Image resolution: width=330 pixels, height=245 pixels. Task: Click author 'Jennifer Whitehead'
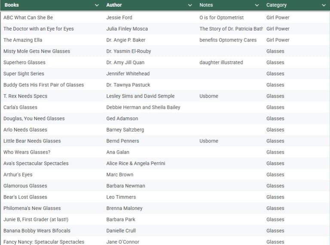(x=128, y=73)
